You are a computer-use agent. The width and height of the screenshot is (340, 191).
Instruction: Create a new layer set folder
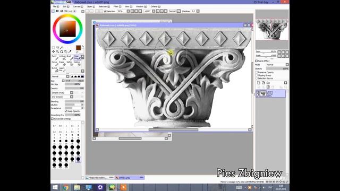click(x=268, y=83)
